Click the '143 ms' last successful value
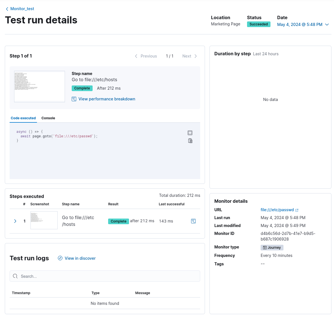The height and width of the screenshot is (315, 334). click(166, 221)
